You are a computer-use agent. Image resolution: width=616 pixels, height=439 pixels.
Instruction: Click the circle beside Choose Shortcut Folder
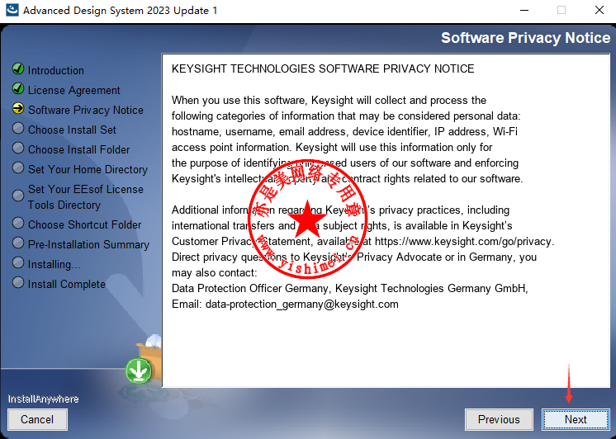tap(18, 223)
